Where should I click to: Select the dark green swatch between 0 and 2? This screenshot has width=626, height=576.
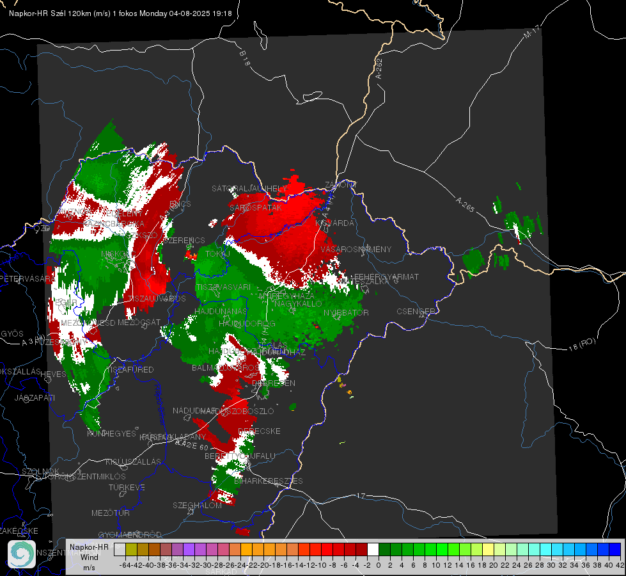[384, 550]
